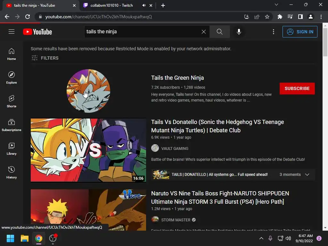Play the Naruto VS Nine Tails thumbnail
The width and height of the screenshot is (328, 246).
[x=88, y=210]
